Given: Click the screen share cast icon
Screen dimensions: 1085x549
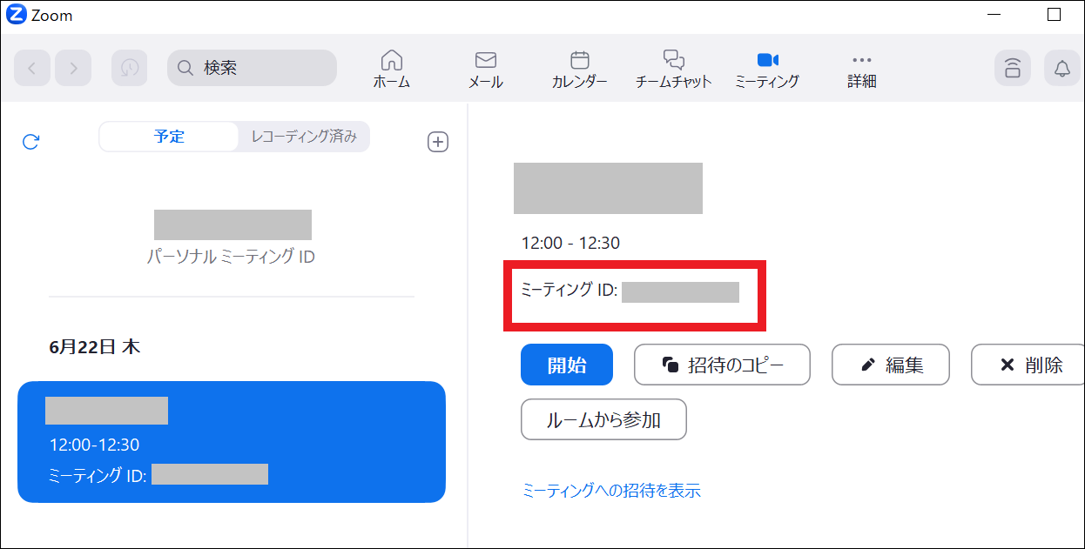Looking at the screenshot, I should coord(1013,68).
